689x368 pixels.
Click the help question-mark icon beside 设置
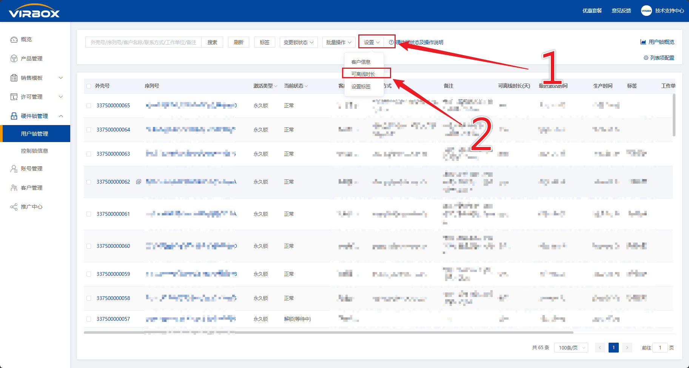[x=391, y=42]
